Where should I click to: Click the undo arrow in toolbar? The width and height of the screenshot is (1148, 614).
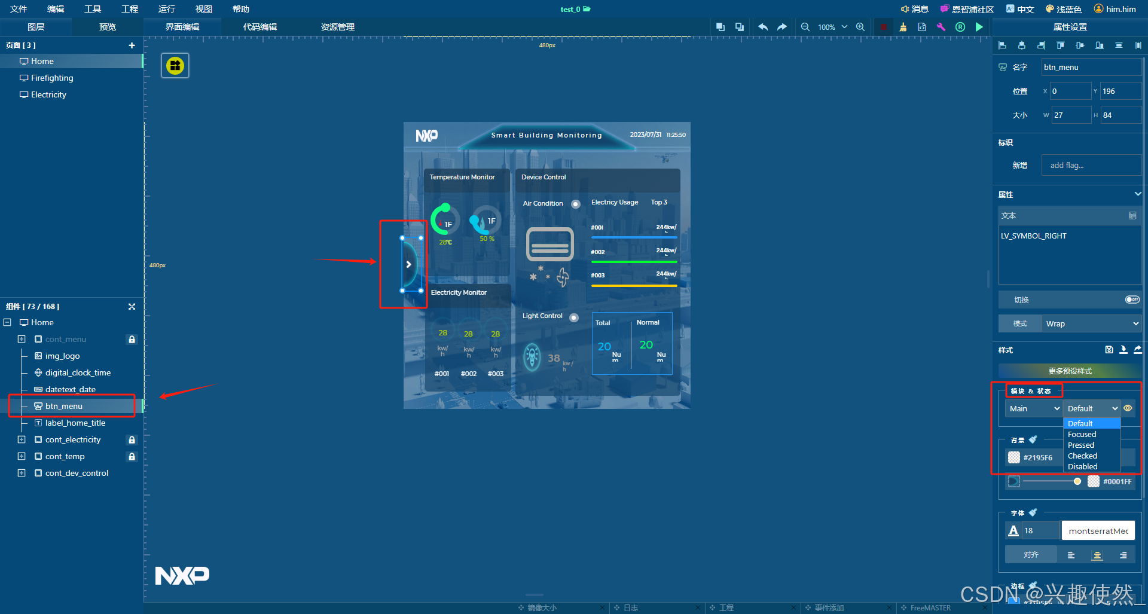[x=763, y=27]
